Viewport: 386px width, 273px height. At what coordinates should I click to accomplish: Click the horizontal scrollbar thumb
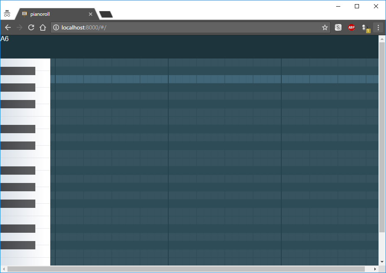pos(186,269)
